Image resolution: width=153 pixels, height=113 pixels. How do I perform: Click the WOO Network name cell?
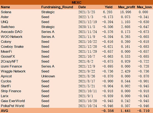(11, 37)
